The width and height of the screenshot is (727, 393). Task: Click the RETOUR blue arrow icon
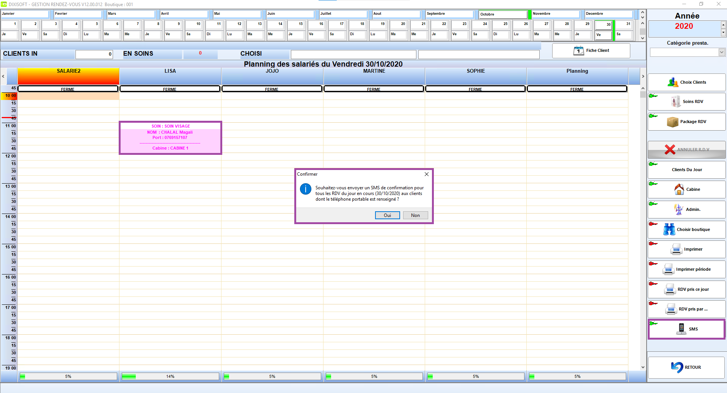pos(677,367)
